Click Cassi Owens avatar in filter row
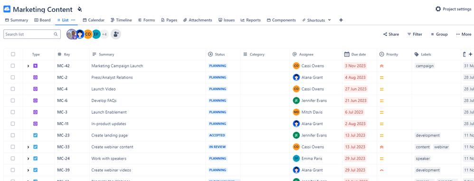Viewport: 474px width, 181px height. click(x=88, y=35)
